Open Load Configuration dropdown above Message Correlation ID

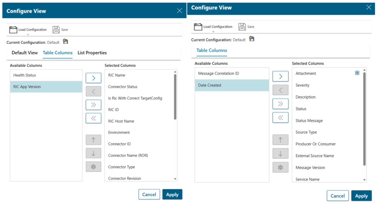pos(213,27)
